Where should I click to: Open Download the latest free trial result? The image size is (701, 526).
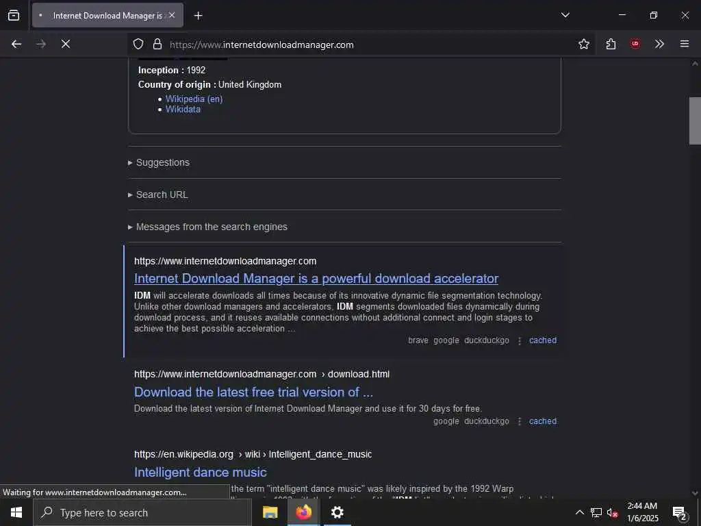[x=253, y=392]
